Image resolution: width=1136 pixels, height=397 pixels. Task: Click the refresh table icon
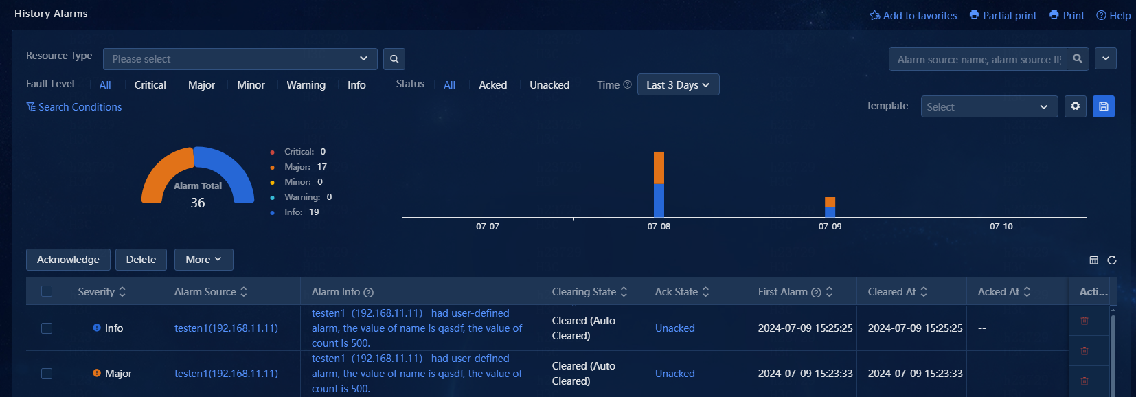coord(1112,260)
